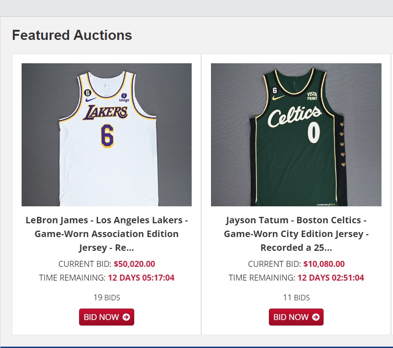Click the 12 Days 05:17:04 time remaining
This screenshot has width=393, height=348.
141,278
